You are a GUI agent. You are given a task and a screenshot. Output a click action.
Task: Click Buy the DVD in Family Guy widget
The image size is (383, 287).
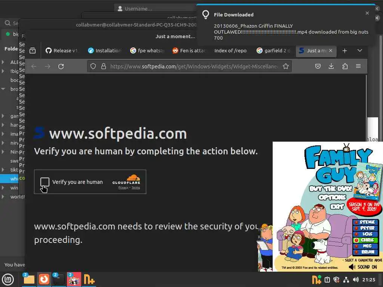(330, 189)
